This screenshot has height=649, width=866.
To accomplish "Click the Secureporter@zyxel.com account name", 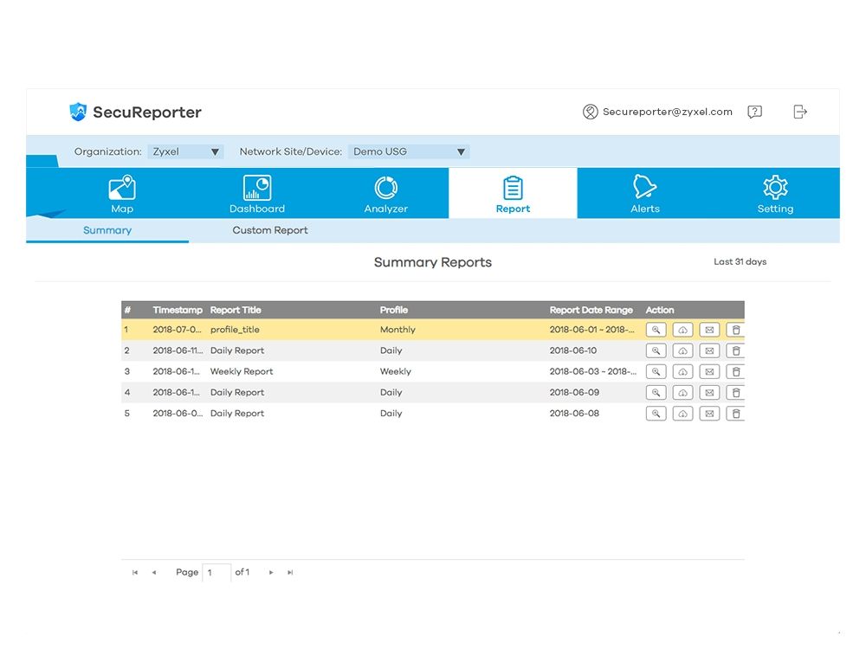I will tap(667, 112).
